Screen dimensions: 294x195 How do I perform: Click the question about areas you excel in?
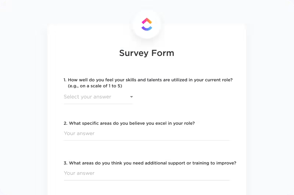coord(132,123)
